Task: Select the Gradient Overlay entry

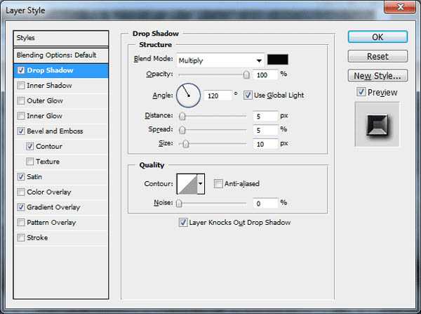Action: (x=53, y=207)
